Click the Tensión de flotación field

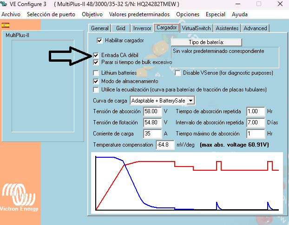pyautogui.click(x=152, y=122)
